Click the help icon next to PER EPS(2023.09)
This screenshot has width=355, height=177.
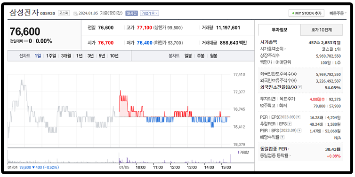click(x=299, y=117)
